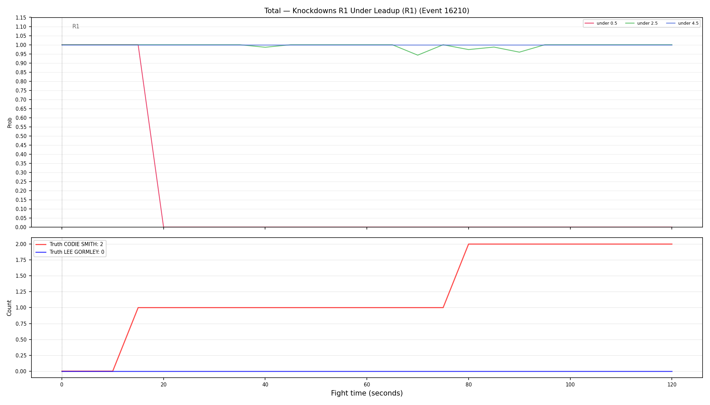
Task: Click the 2.00 tick on the Count axis
Action: pos(21,244)
